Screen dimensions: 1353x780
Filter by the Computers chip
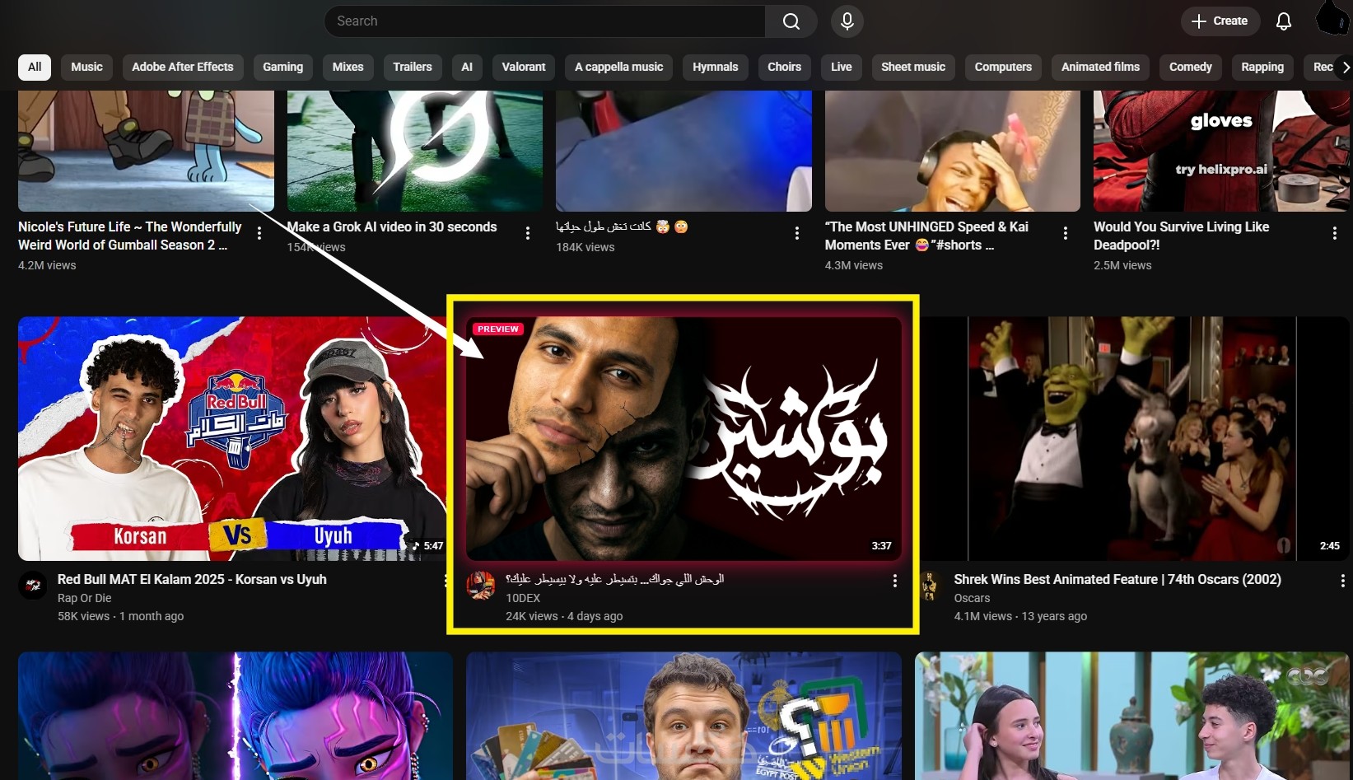(1003, 68)
